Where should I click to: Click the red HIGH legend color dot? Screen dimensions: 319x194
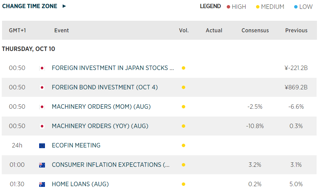[228, 7]
